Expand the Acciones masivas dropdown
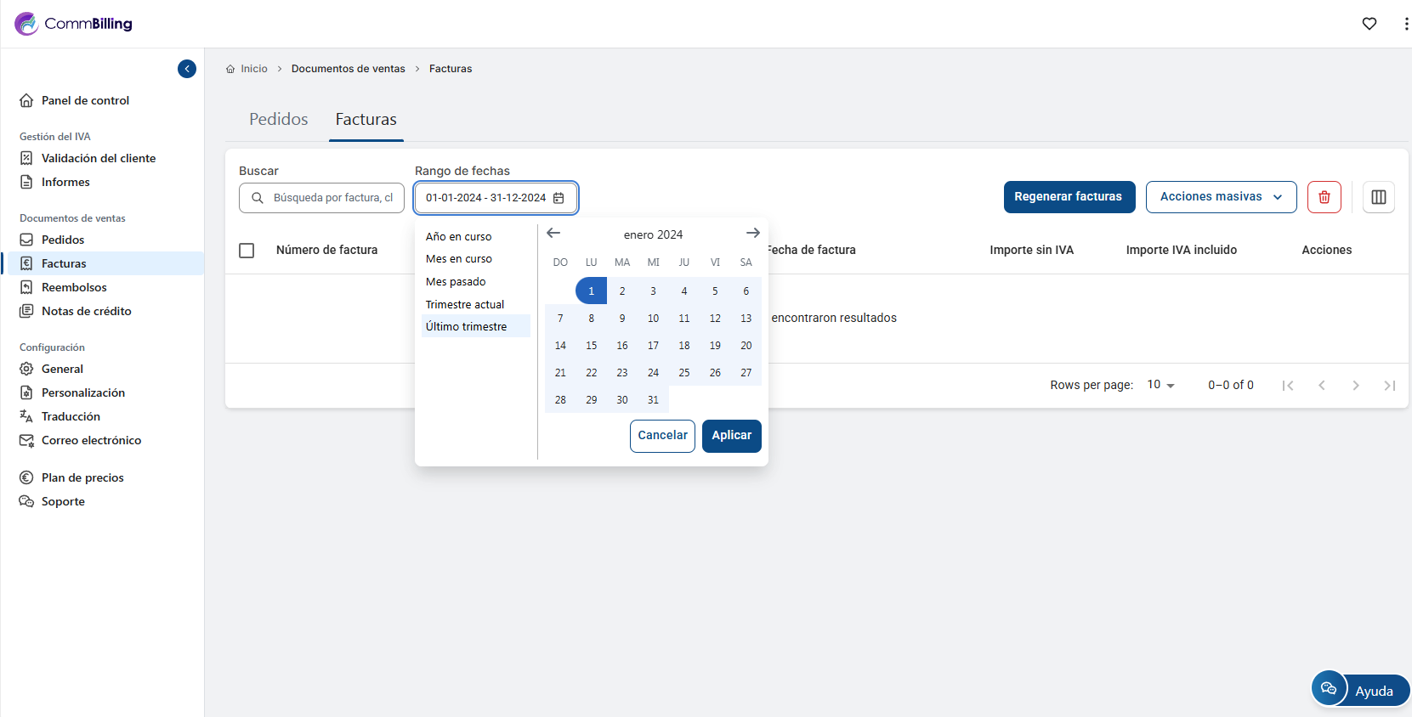 (1220, 197)
